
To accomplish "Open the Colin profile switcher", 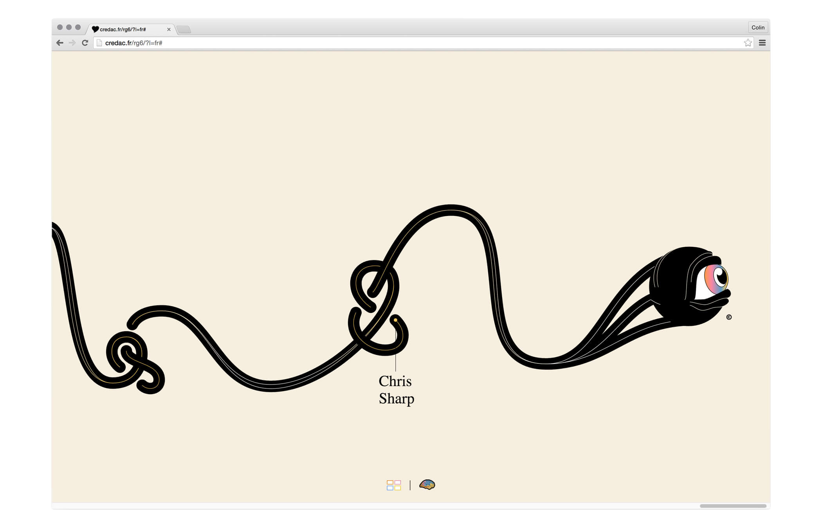I will (758, 27).
